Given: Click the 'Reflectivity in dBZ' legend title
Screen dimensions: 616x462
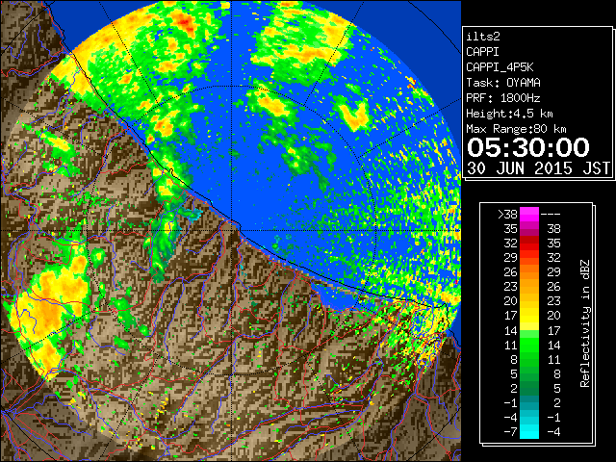Looking at the screenshot, I should 585,323.
